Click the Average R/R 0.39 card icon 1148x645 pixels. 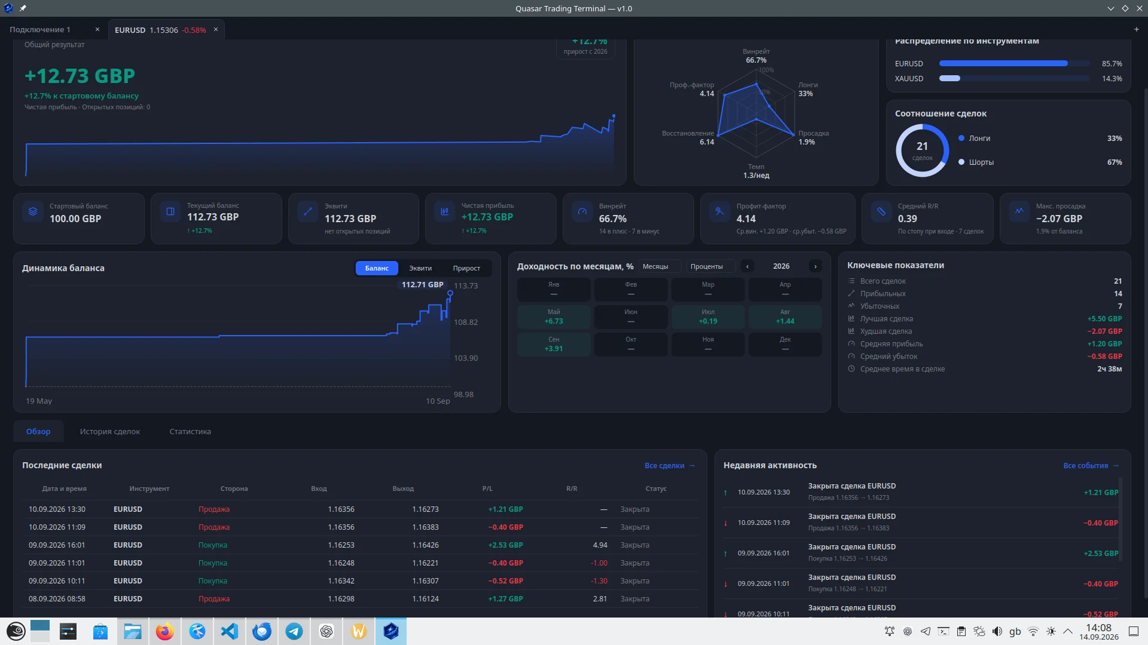tap(881, 211)
